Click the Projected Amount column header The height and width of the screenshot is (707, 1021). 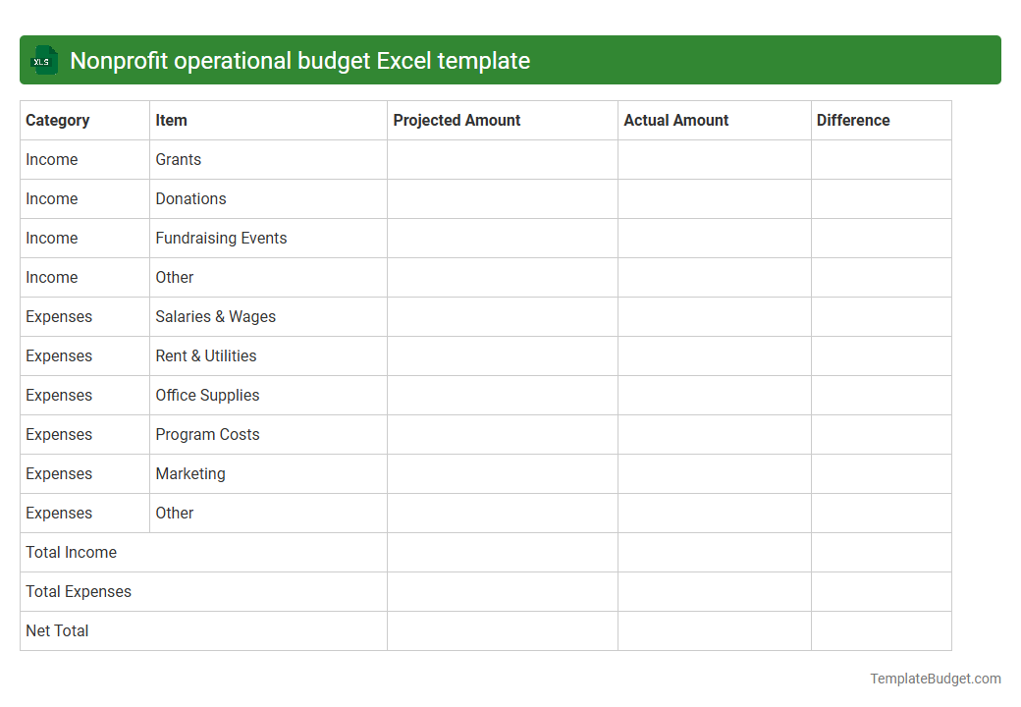point(457,120)
